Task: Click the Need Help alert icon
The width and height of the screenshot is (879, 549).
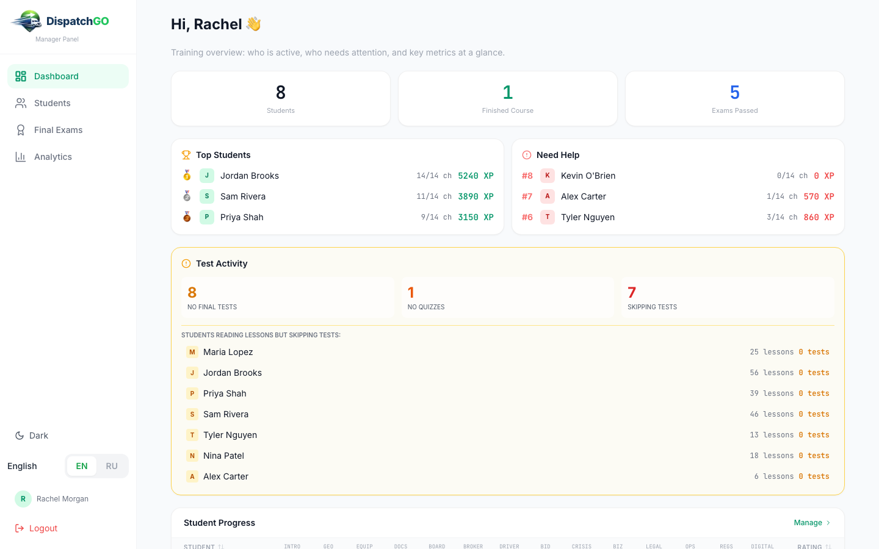Action: [527, 155]
